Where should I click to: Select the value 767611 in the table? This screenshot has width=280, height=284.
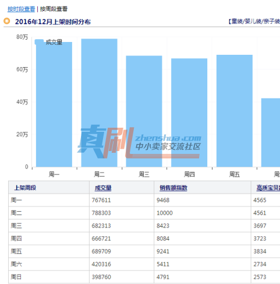[x=101, y=200]
